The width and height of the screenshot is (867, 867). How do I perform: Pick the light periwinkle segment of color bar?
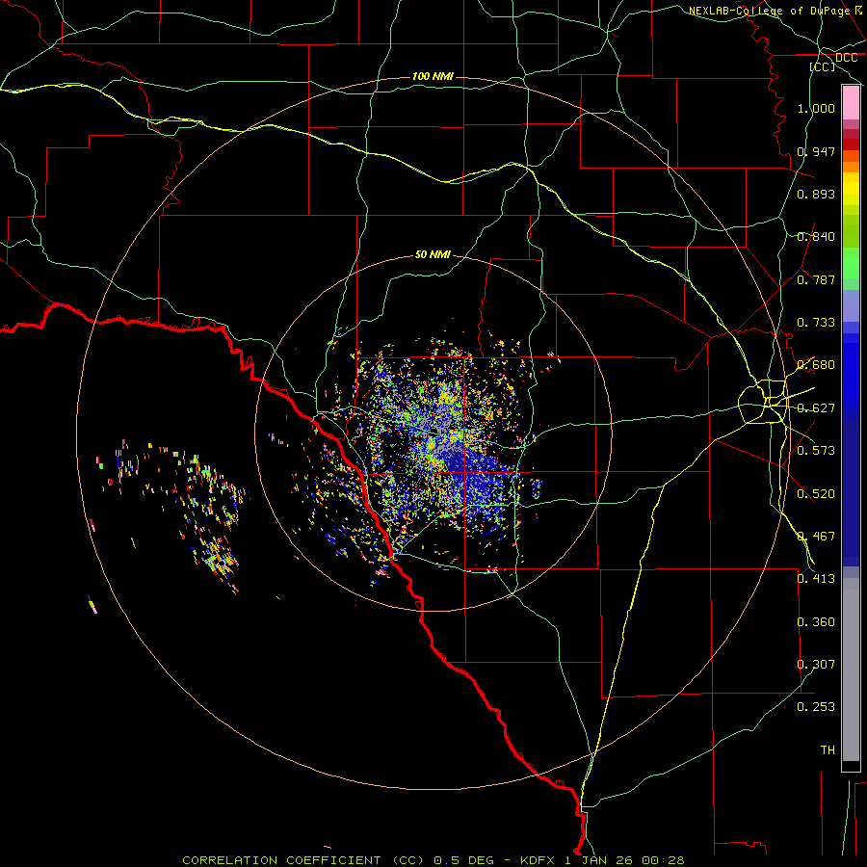851,305
